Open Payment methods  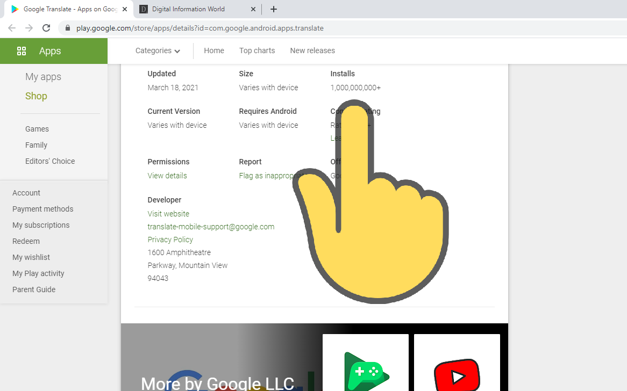[43, 209]
